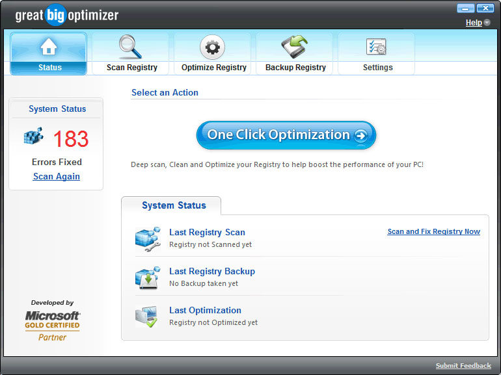
Task: Click the Last Registry Backup heading
Action: tap(212, 271)
